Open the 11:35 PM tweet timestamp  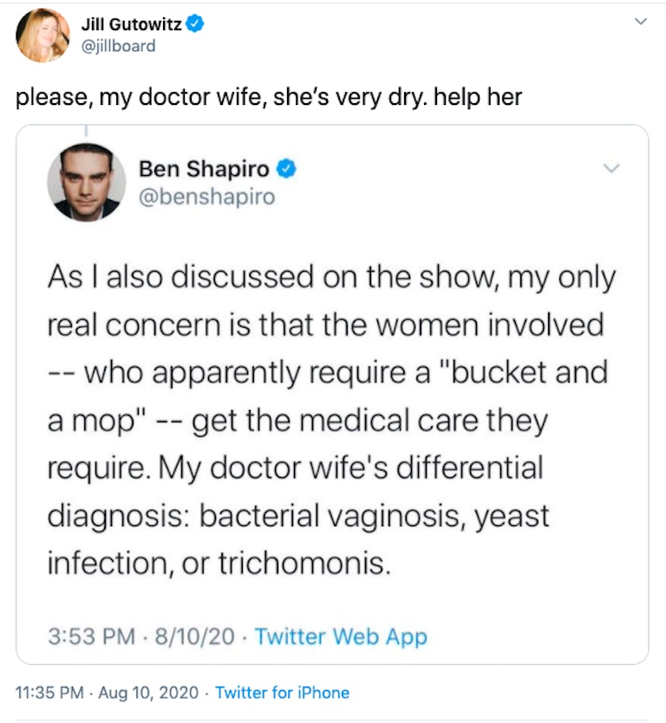click(x=49, y=693)
